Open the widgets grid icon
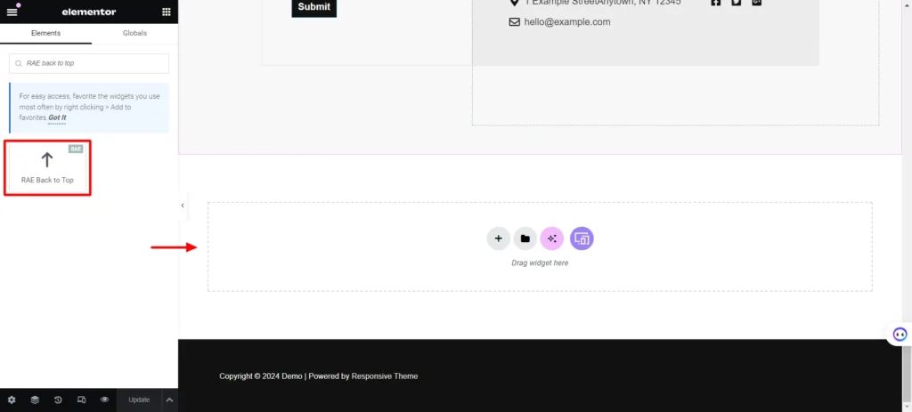This screenshot has height=412, width=912. point(167,12)
